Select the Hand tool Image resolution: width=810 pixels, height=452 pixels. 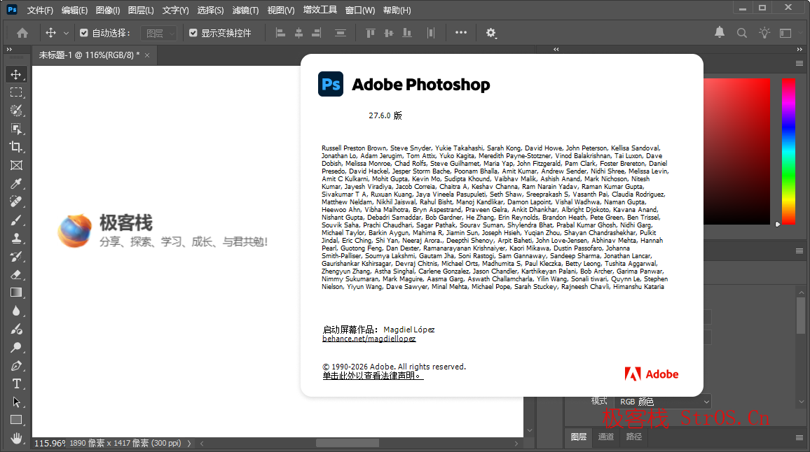point(16,438)
